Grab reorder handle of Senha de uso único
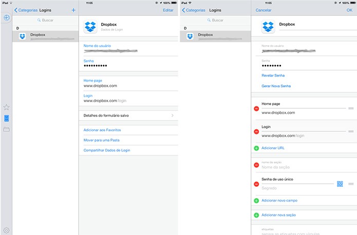This screenshot has height=235, width=357. coord(351,184)
